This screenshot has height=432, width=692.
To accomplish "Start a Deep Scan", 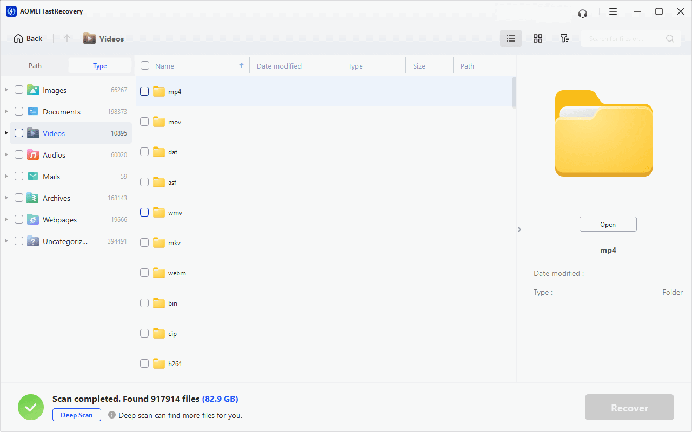I will point(77,415).
